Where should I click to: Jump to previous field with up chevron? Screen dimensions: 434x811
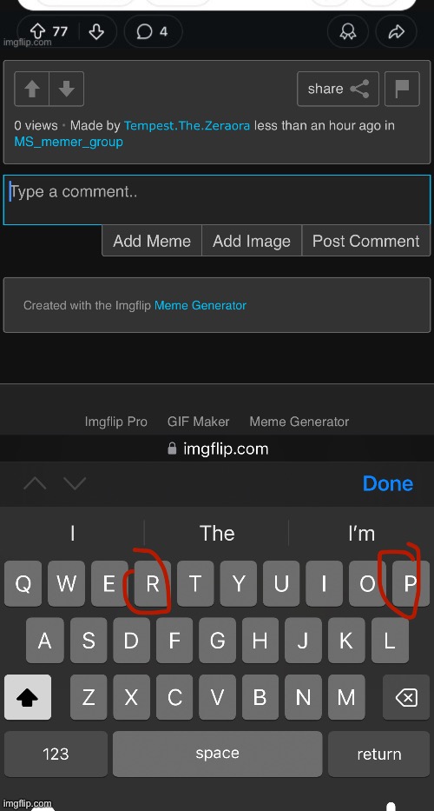point(35,483)
